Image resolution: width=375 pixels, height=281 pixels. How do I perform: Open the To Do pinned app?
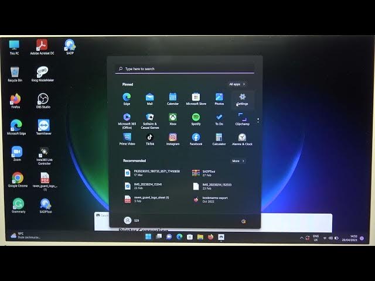point(219,119)
